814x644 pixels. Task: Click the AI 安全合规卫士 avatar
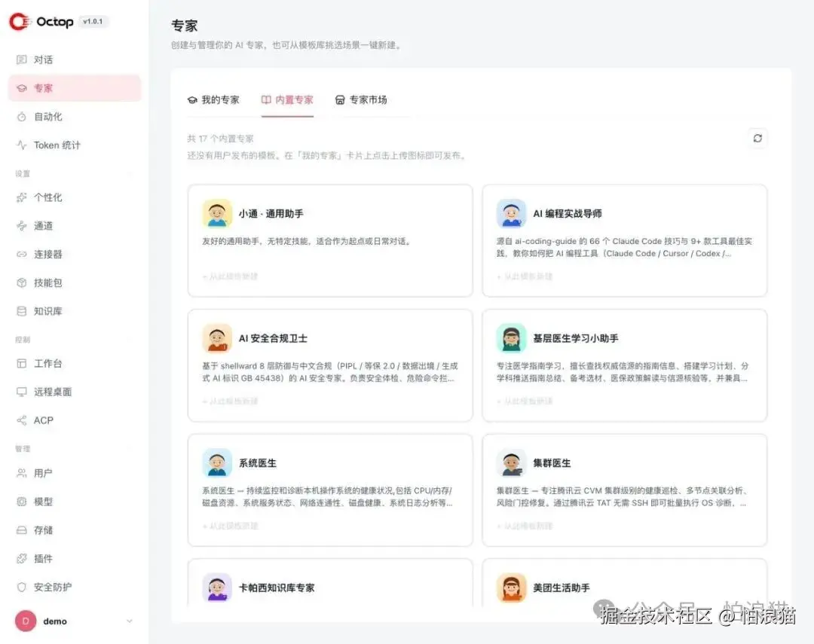pyautogui.click(x=217, y=338)
